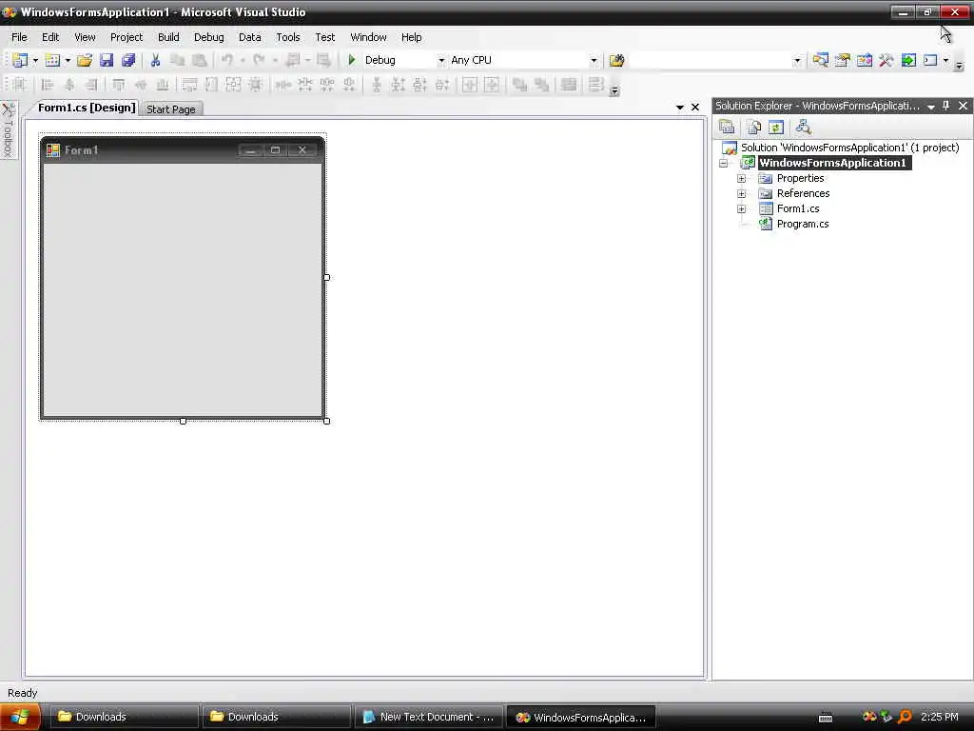
Task: Open the Debug menu
Action: (x=208, y=37)
